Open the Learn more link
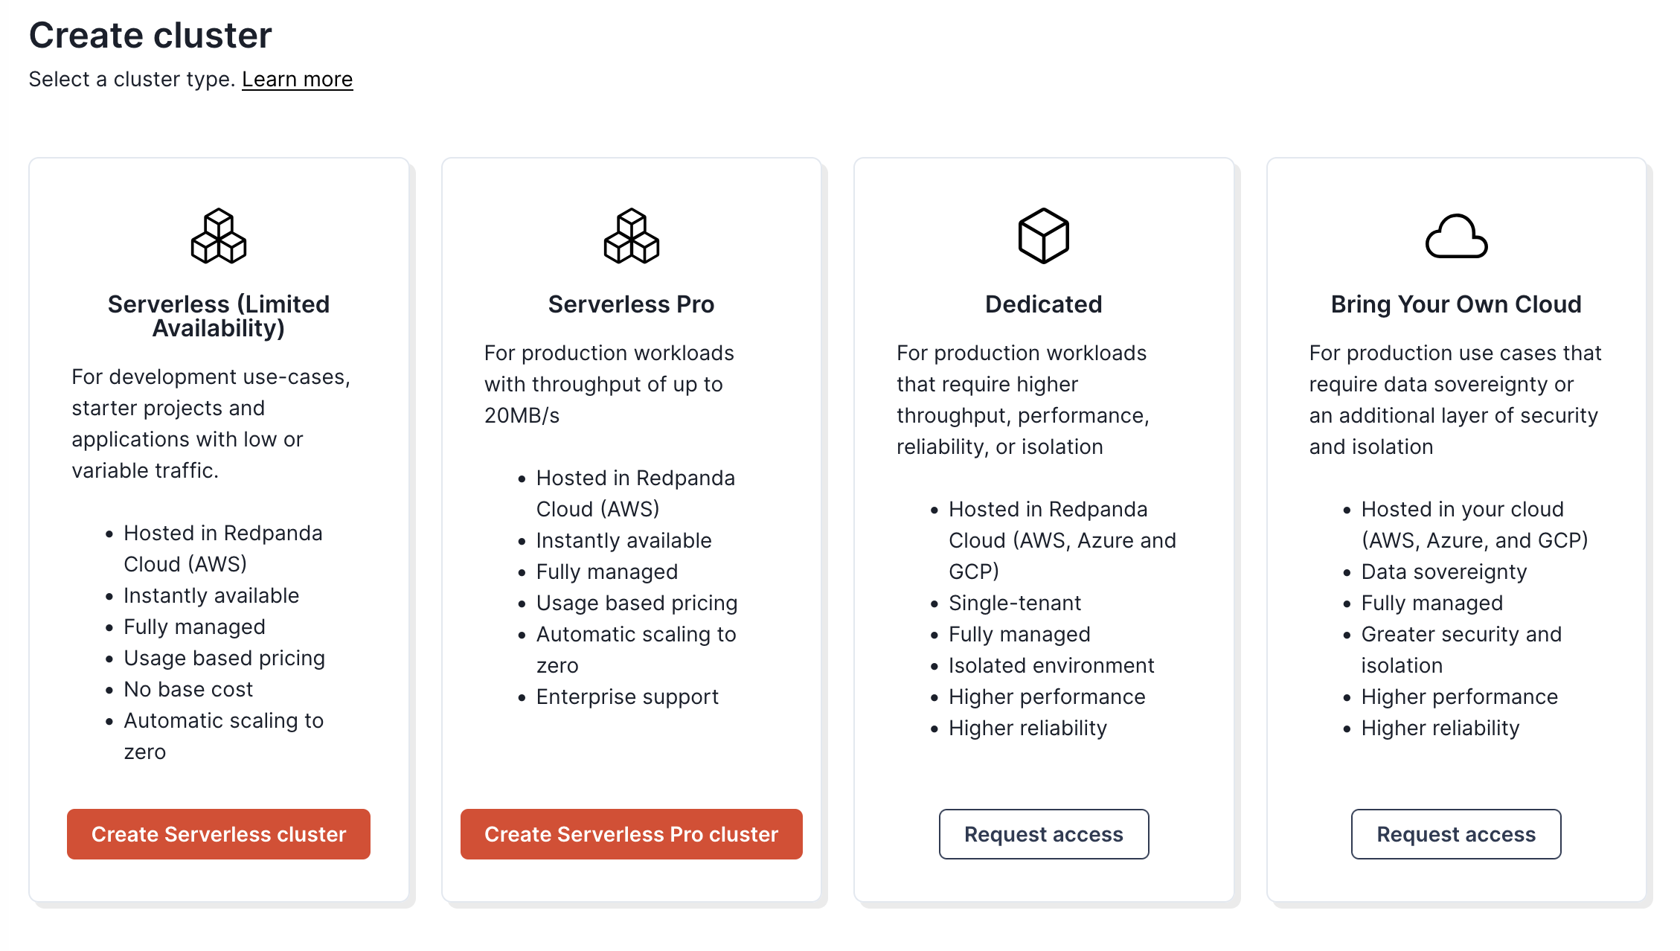This screenshot has height=951, width=1680. click(x=297, y=79)
